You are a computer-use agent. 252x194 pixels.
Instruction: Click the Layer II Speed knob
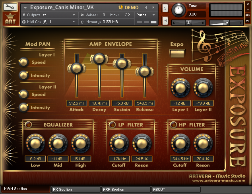(23, 94)
